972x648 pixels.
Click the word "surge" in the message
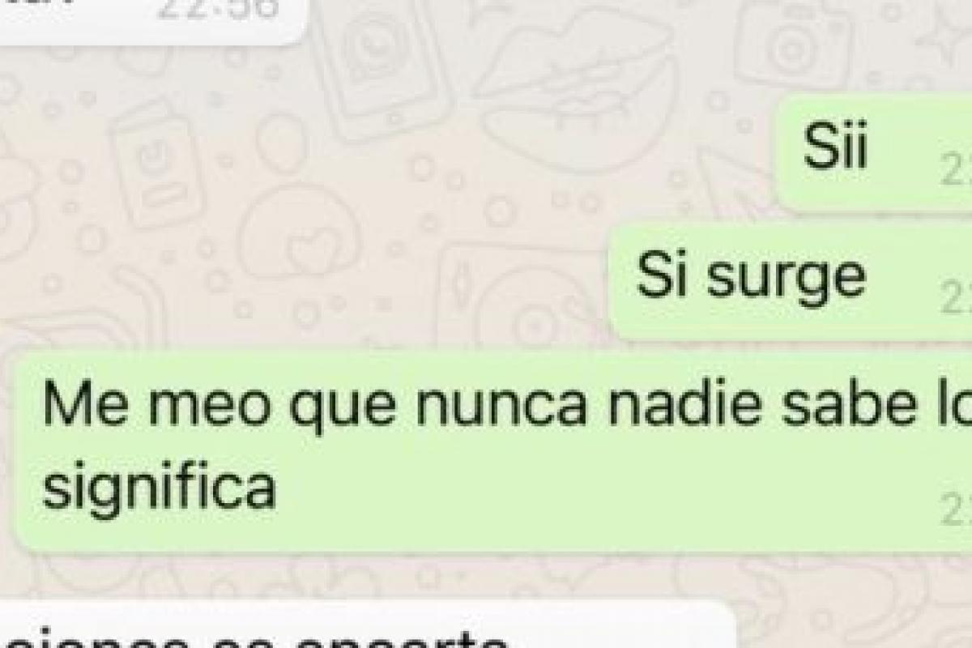tap(787, 275)
